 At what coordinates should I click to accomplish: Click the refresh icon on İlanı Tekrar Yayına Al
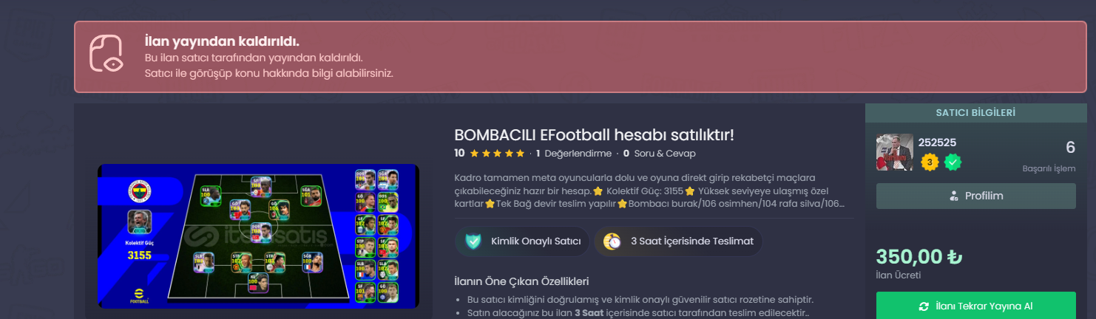point(923,306)
